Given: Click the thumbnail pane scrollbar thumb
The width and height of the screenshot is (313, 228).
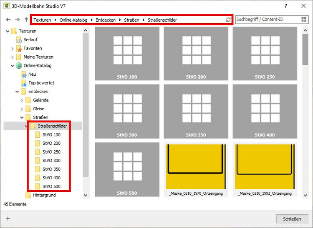Looking at the screenshot, I should (305, 50).
